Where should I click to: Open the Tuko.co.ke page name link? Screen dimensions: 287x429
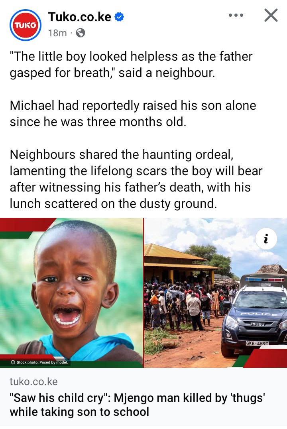pyautogui.click(x=80, y=17)
